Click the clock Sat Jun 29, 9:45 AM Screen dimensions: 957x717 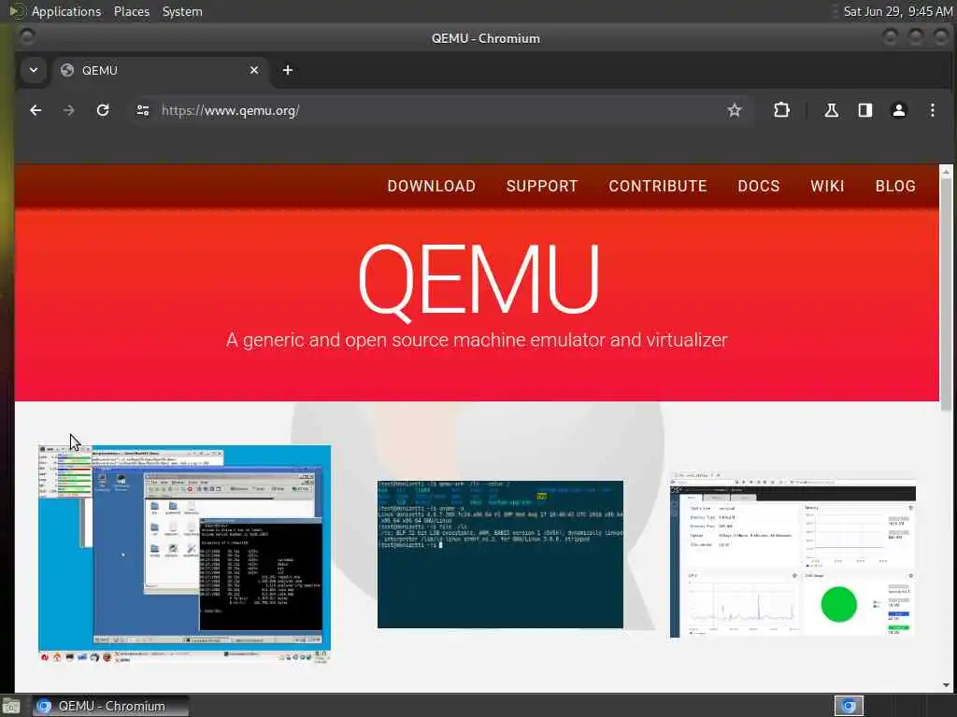coord(898,11)
